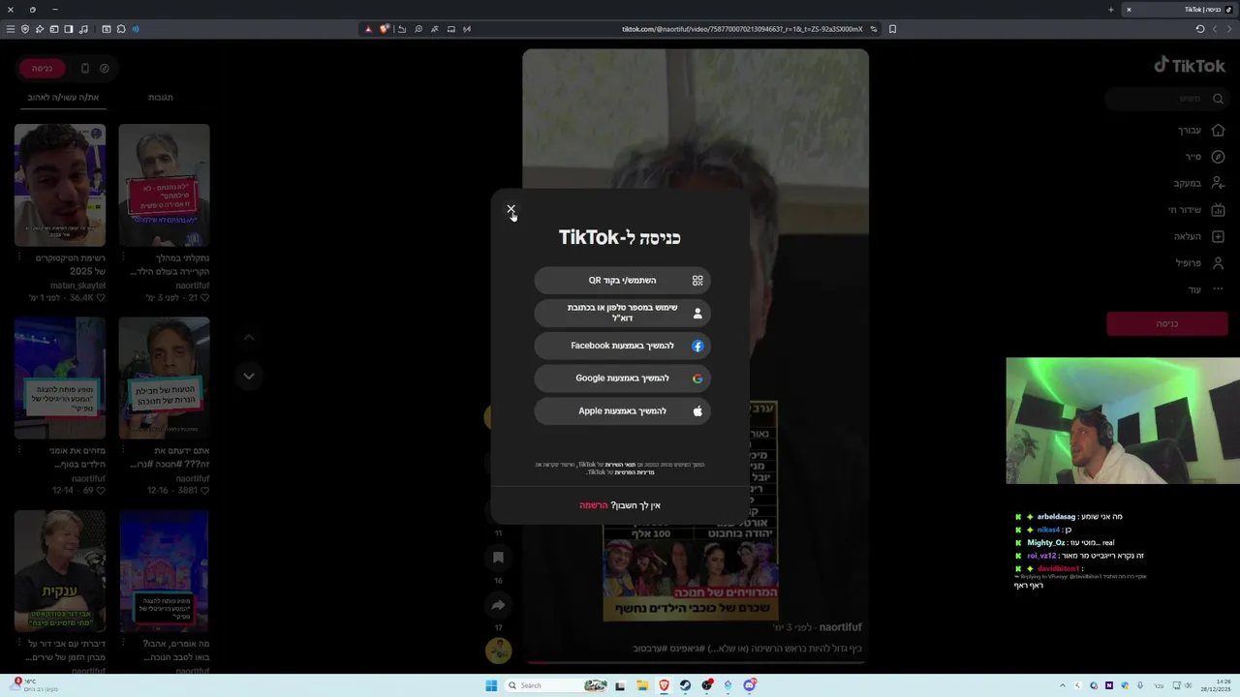The width and height of the screenshot is (1240, 697).
Task: Go to next video down arrow
Action: (249, 376)
